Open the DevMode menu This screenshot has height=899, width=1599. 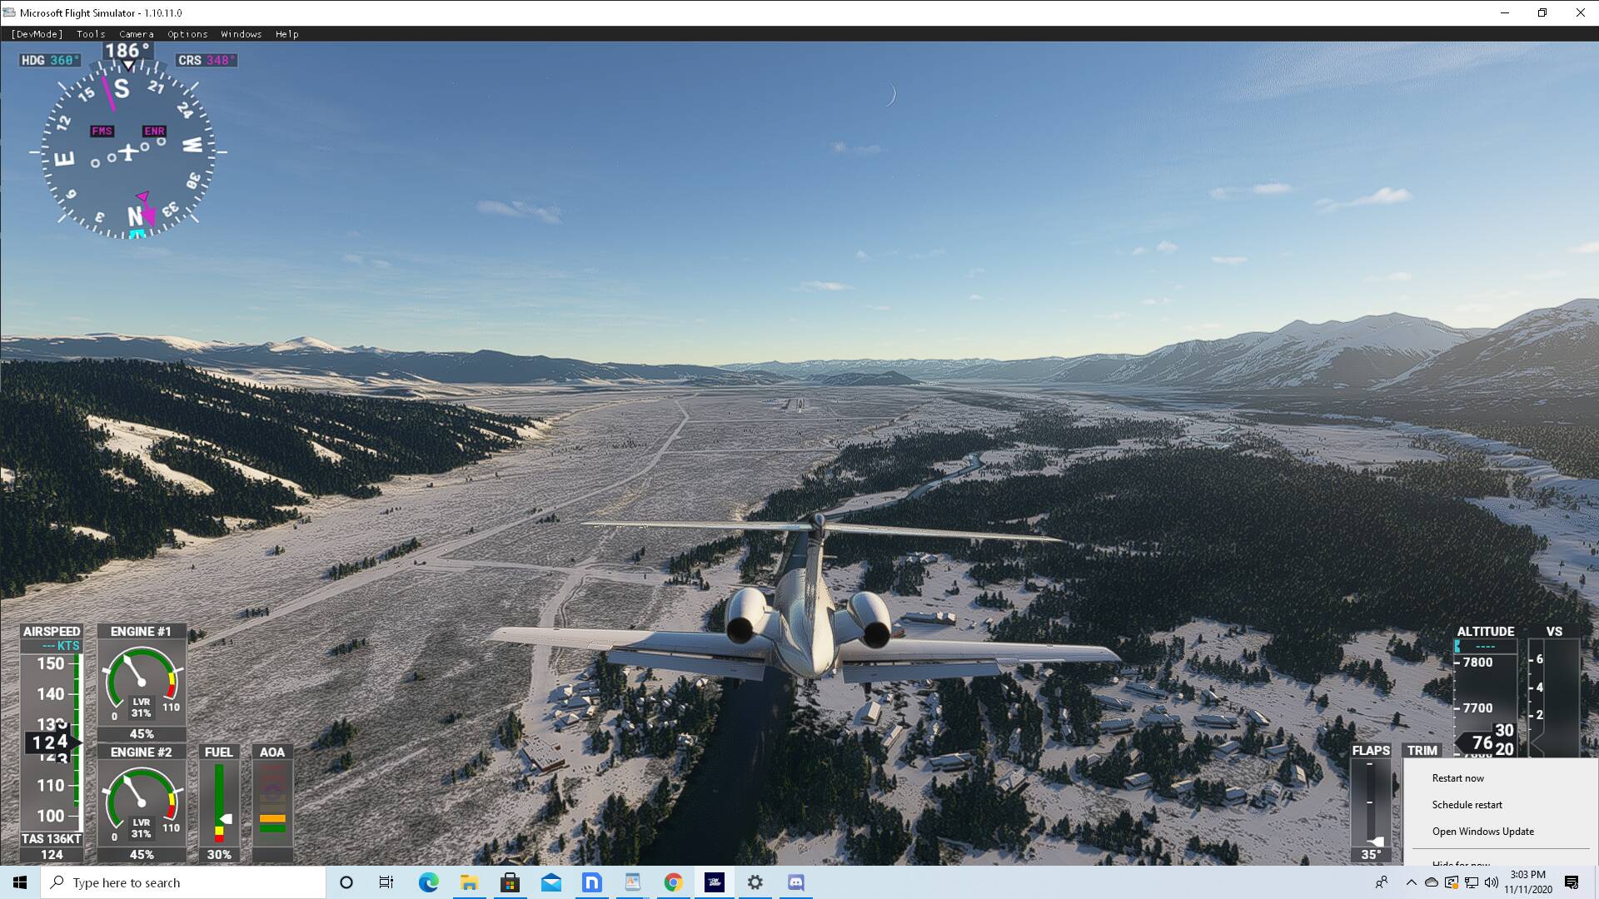[x=37, y=34]
